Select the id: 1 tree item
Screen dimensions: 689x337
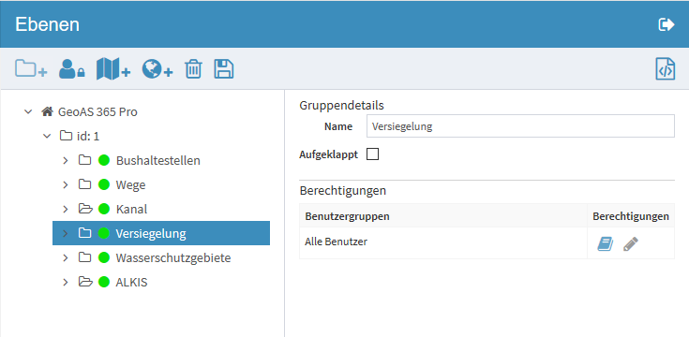point(88,137)
